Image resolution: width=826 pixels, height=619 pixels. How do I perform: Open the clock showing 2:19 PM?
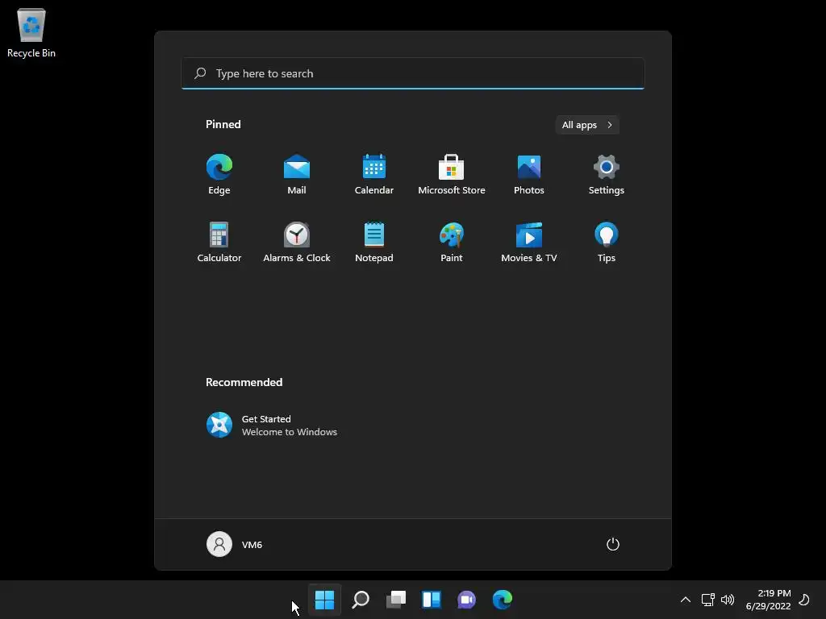768,600
